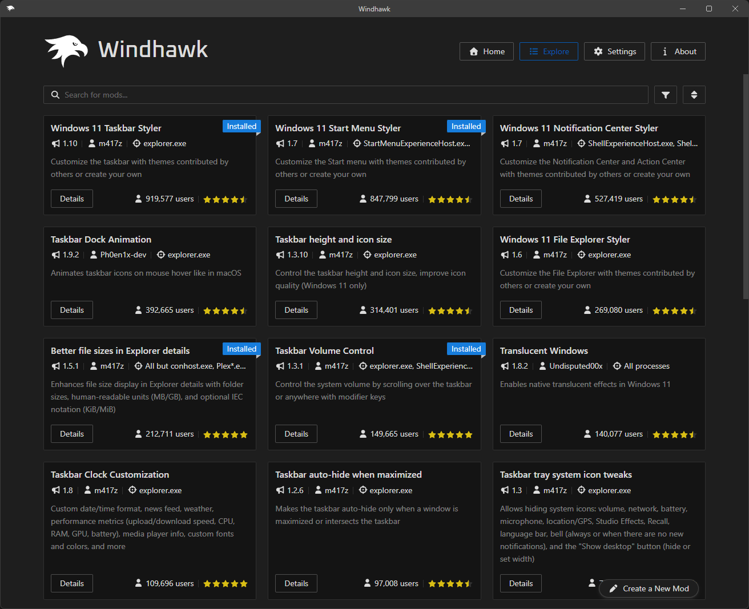Screen dimensions: 749x609
Task: Click the Windows 11 File Explorer Styler title
Action: click(565, 239)
